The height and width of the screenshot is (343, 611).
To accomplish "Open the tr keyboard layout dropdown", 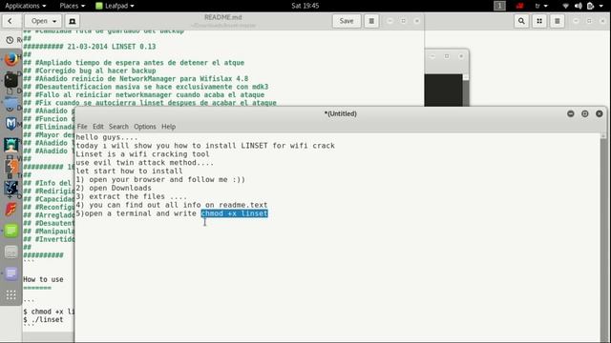I will [x=541, y=6].
